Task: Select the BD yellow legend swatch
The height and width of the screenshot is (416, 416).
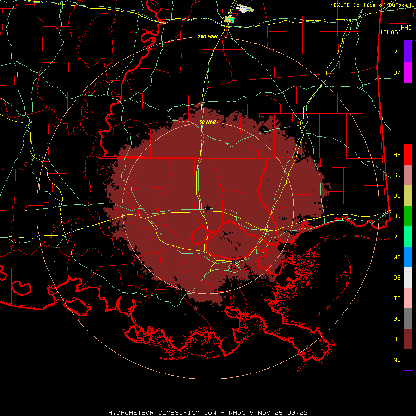Action: [408, 196]
